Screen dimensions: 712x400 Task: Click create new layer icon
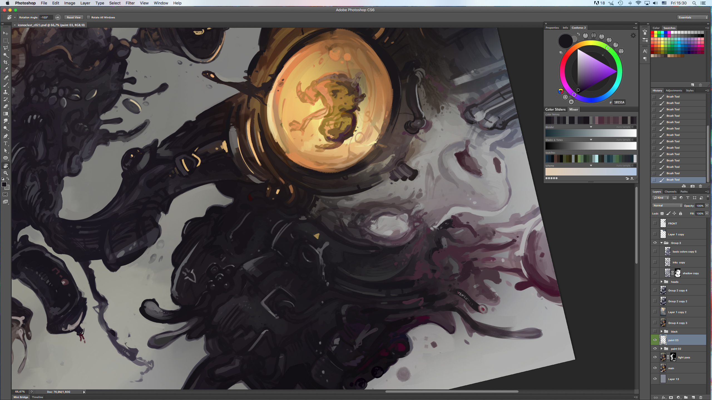pyautogui.click(x=693, y=397)
